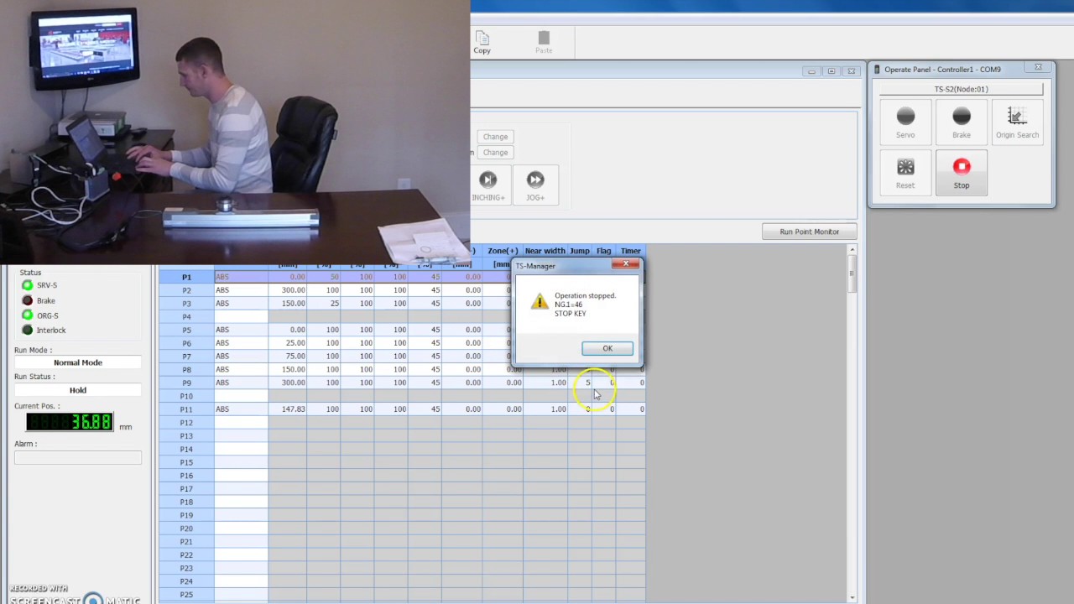Click the Servo button in Operate Panel

pyautogui.click(x=905, y=122)
